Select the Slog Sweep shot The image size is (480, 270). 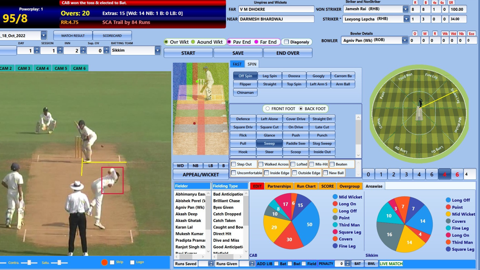point(322,143)
